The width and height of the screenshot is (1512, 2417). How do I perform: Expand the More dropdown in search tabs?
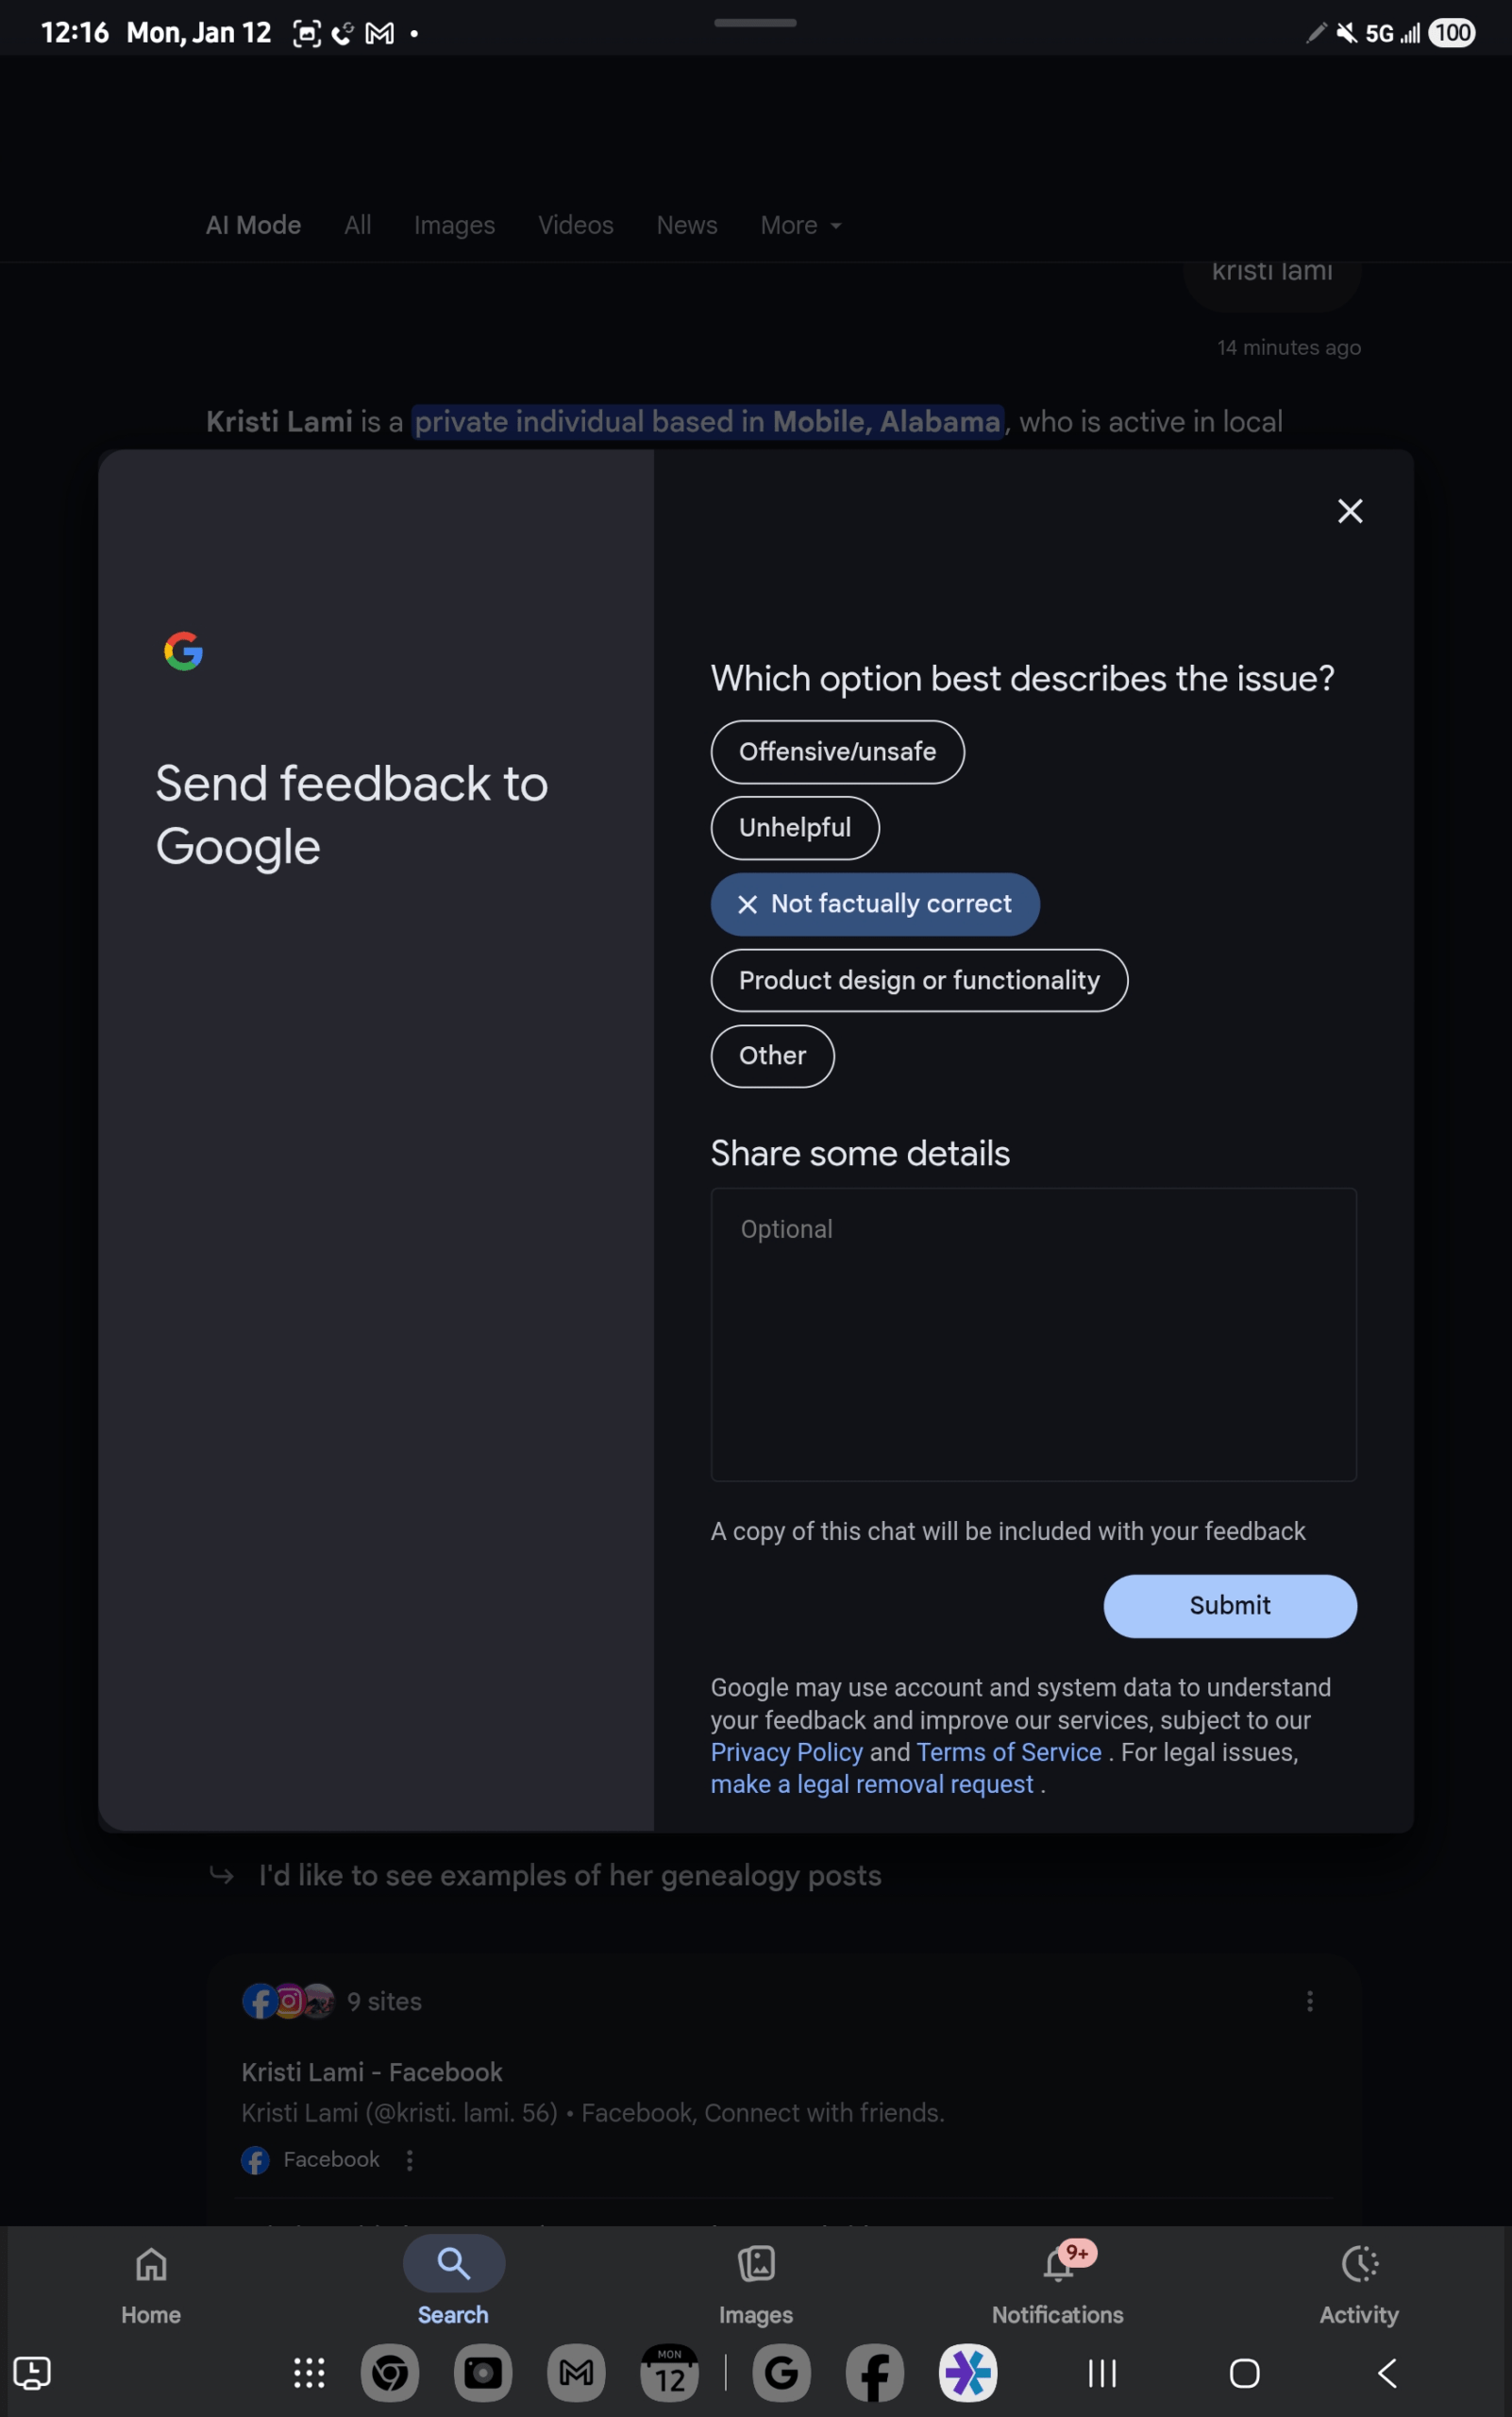800,226
